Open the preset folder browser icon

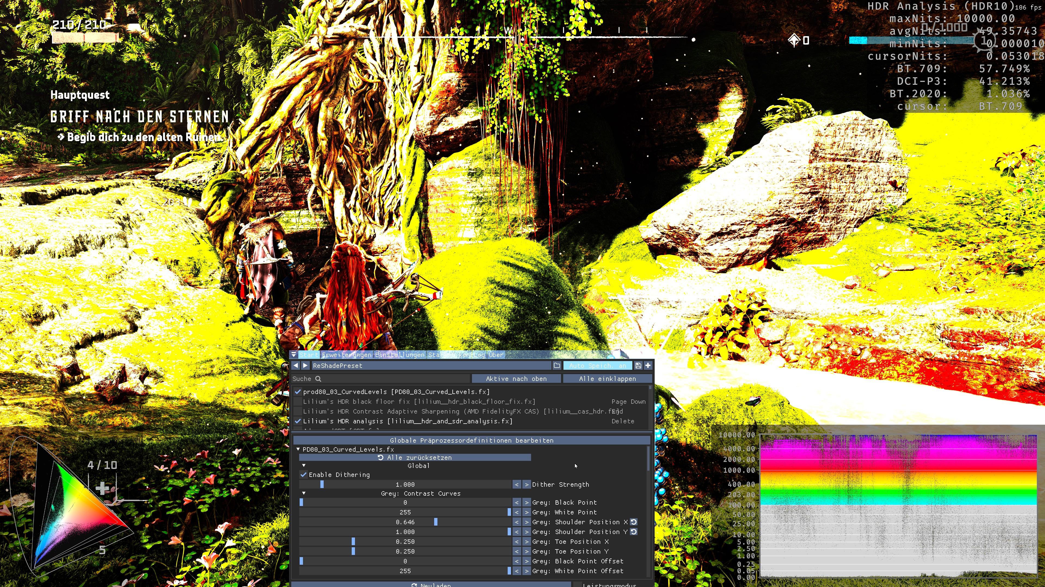tap(557, 365)
